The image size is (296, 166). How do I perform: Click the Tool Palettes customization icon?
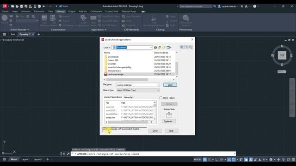pos(53,21)
